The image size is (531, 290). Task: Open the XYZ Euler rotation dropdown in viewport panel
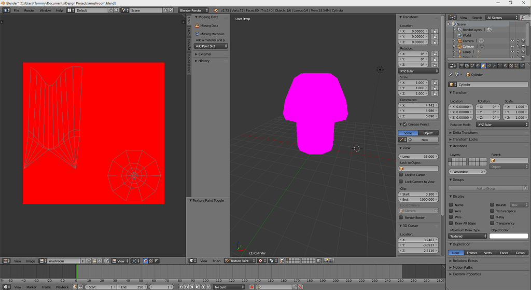418,71
